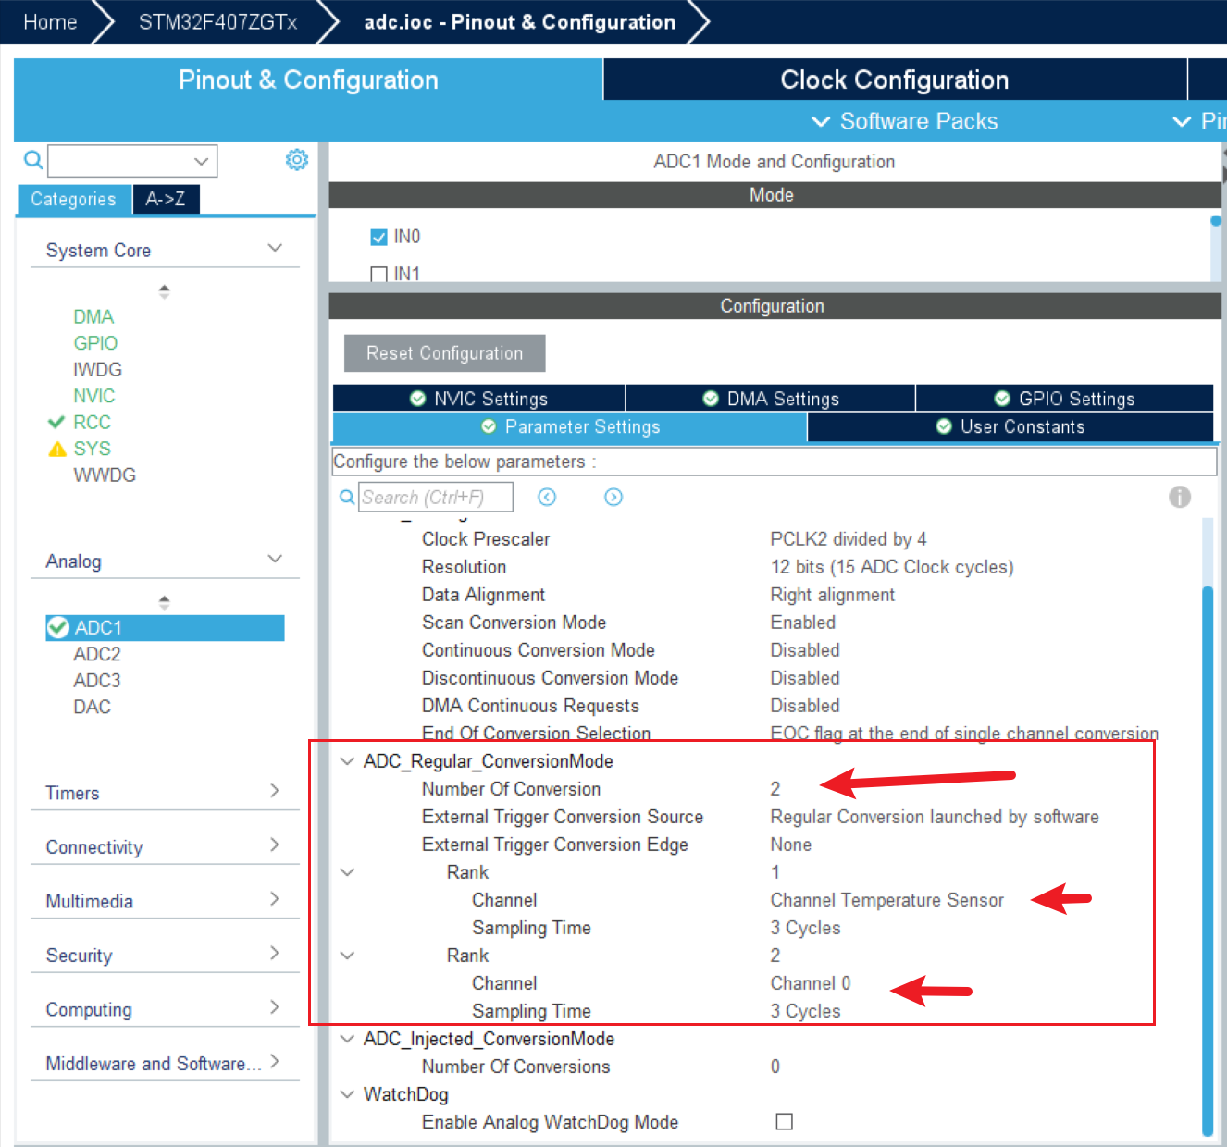The width and height of the screenshot is (1227, 1147).
Task: Expand the Security category
Action: point(275,953)
